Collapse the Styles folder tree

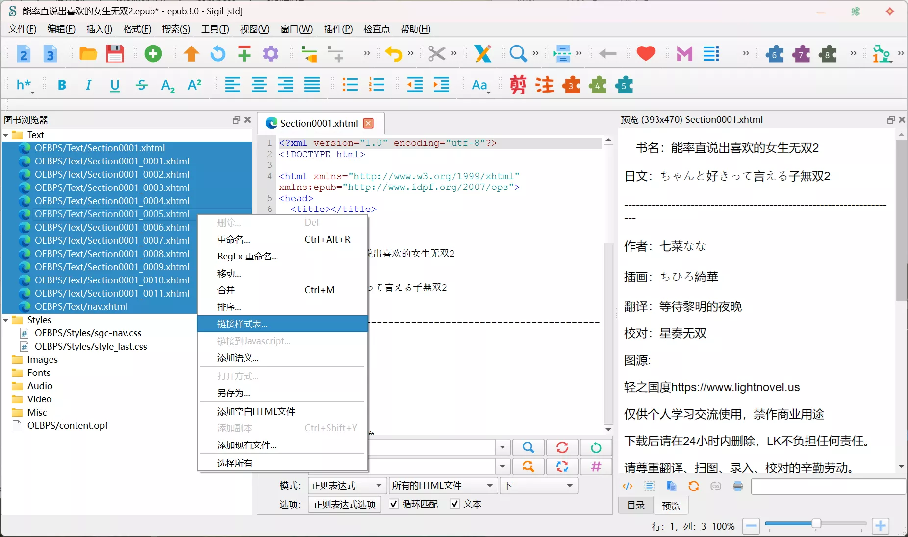[6, 320]
